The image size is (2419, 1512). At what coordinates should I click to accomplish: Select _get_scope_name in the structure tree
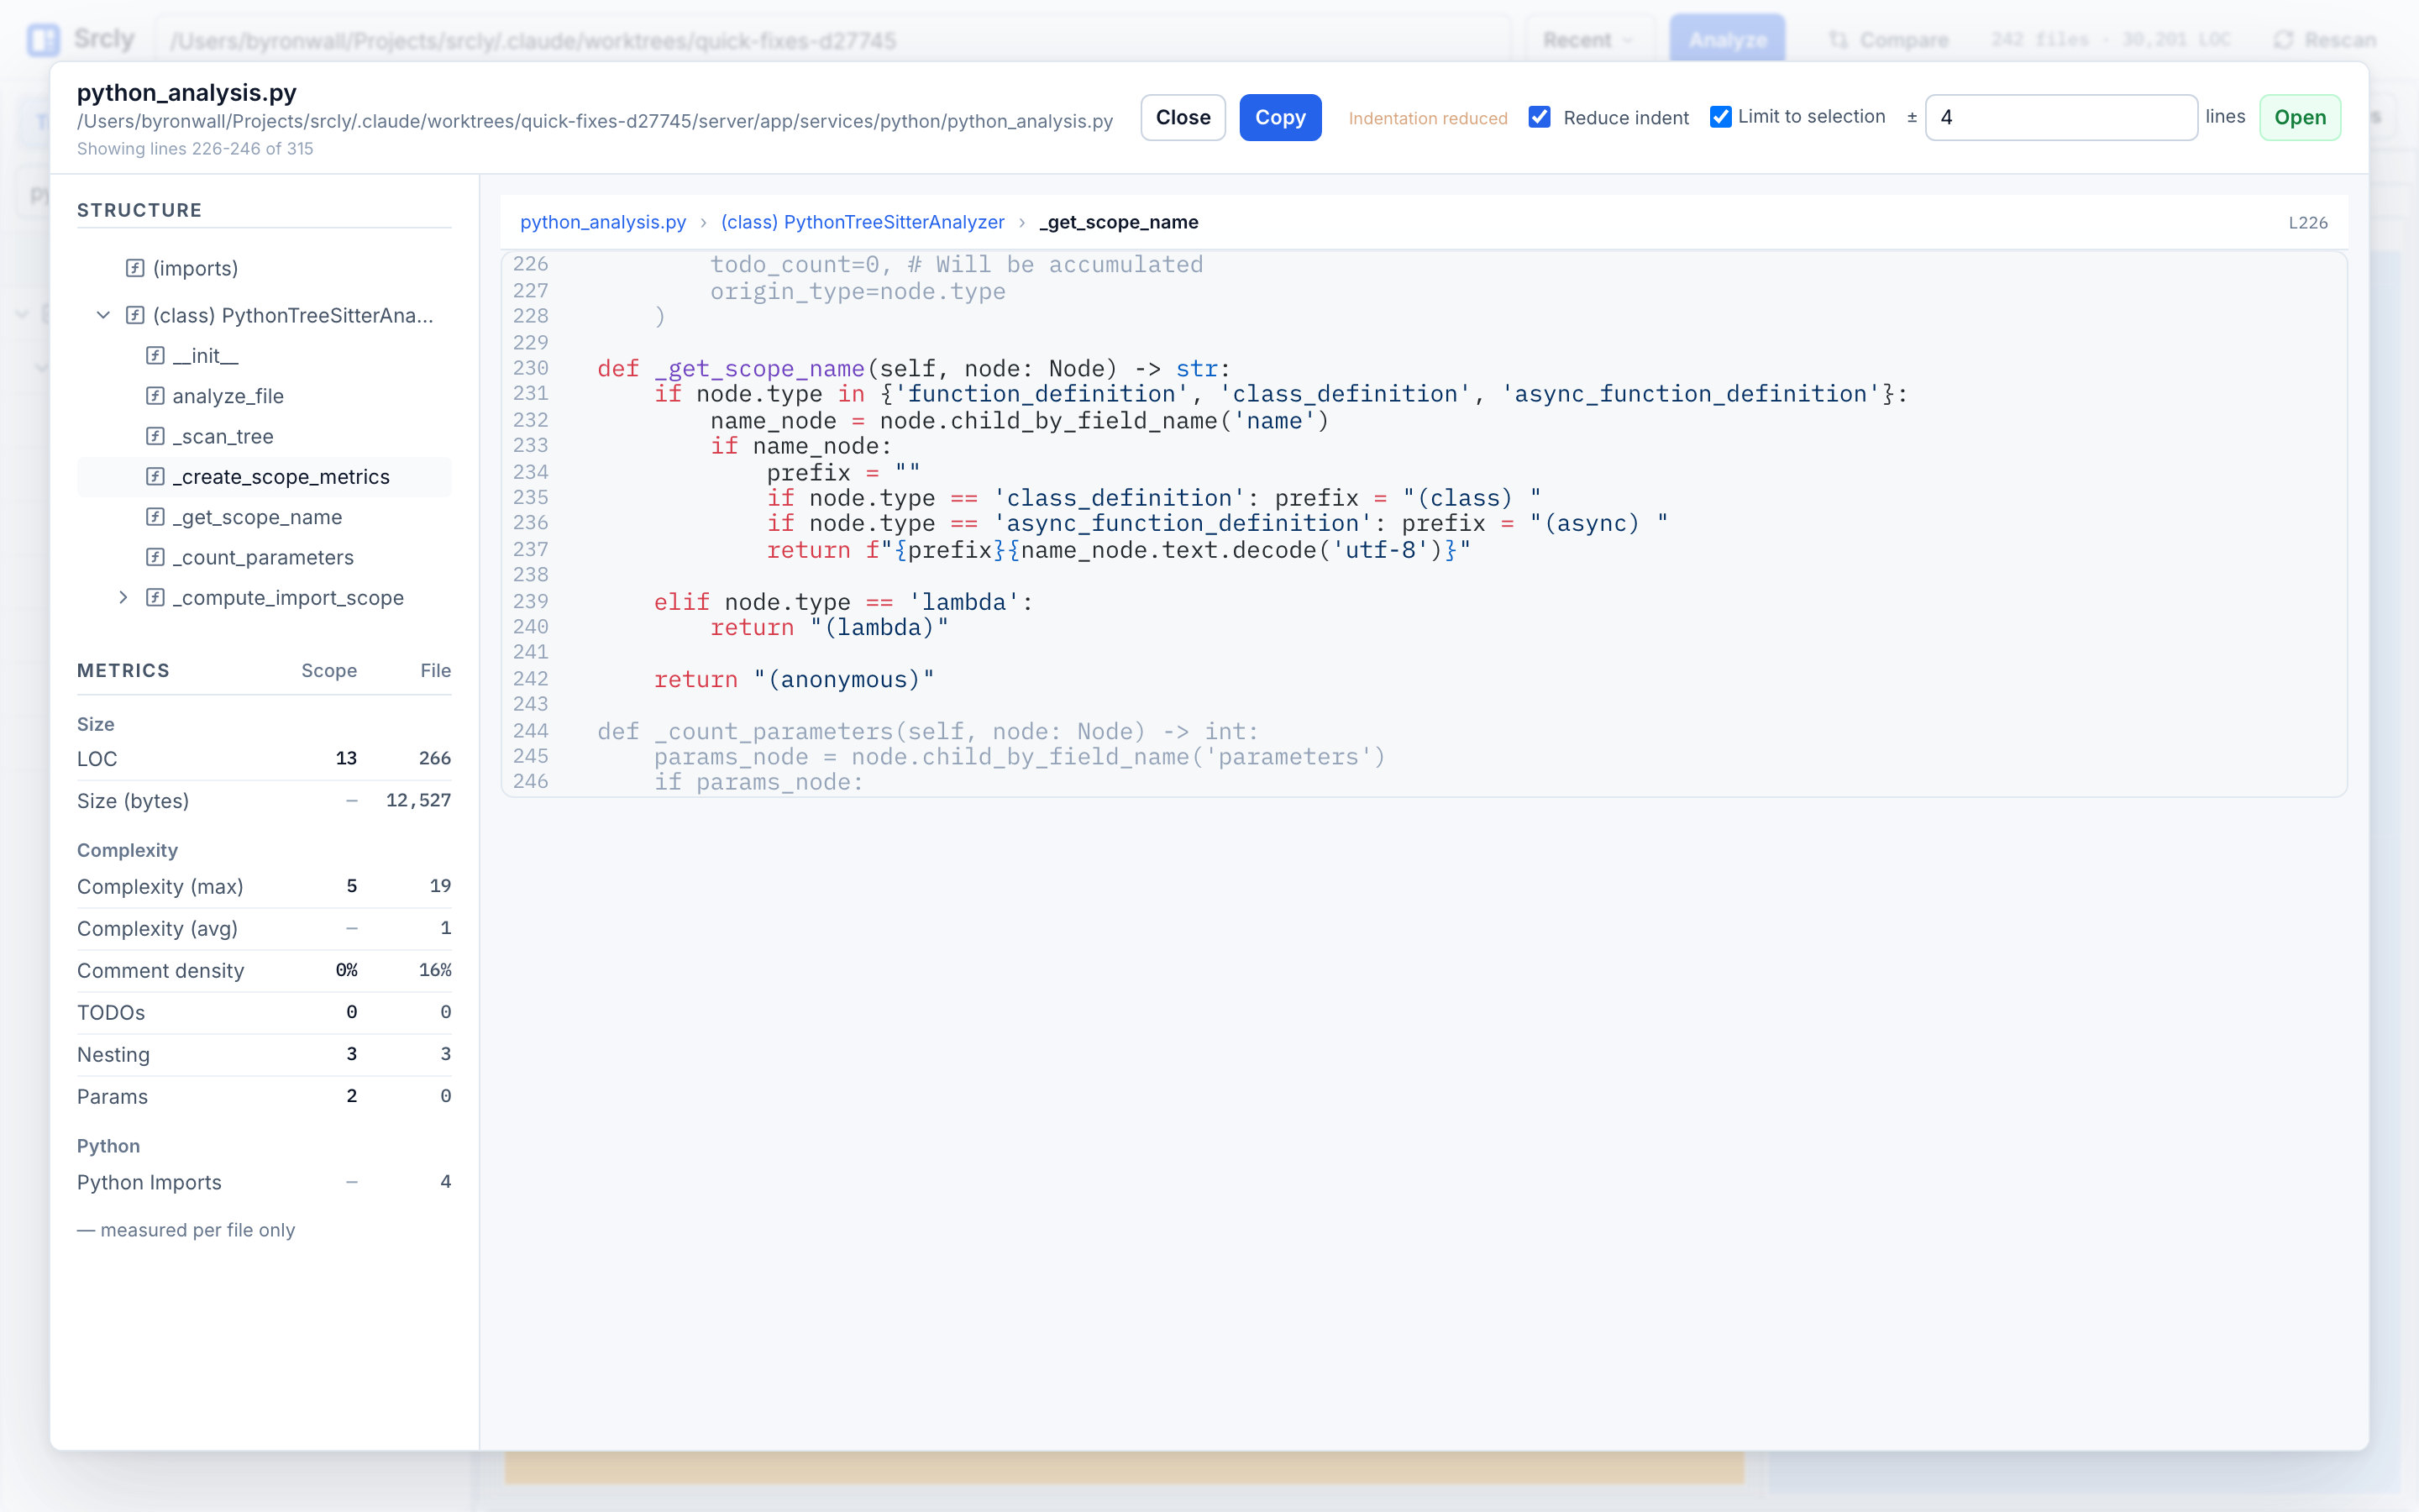[x=257, y=517]
